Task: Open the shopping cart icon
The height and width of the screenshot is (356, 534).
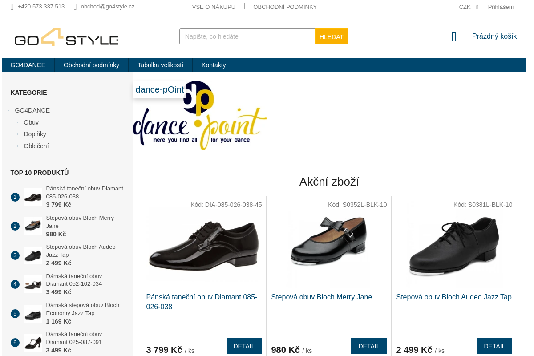Action: tap(453, 37)
